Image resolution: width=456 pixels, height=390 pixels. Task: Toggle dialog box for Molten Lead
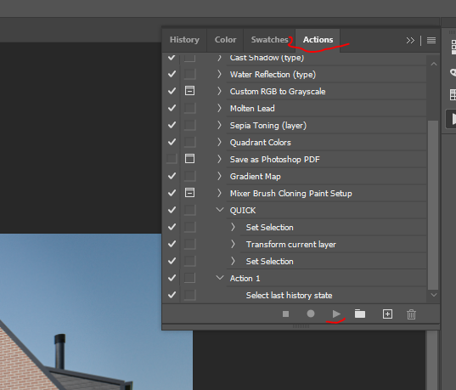(189, 108)
